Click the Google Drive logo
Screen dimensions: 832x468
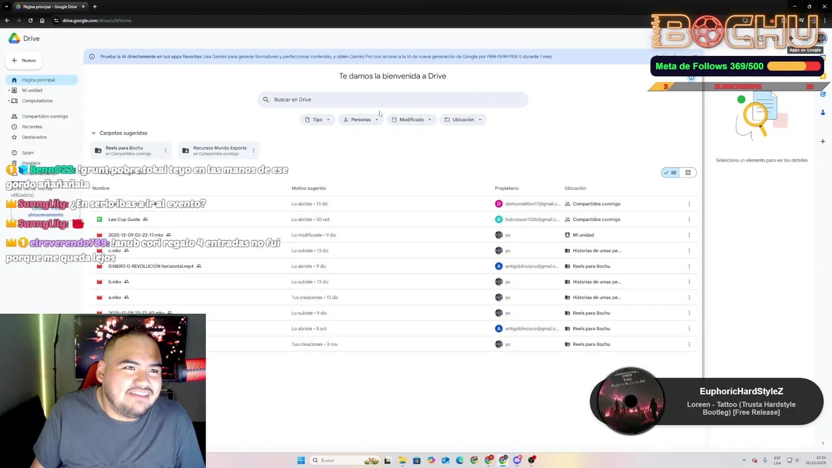pyautogui.click(x=14, y=38)
